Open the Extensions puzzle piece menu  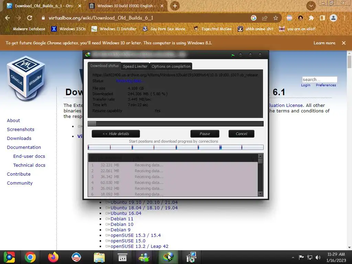[311, 18]
